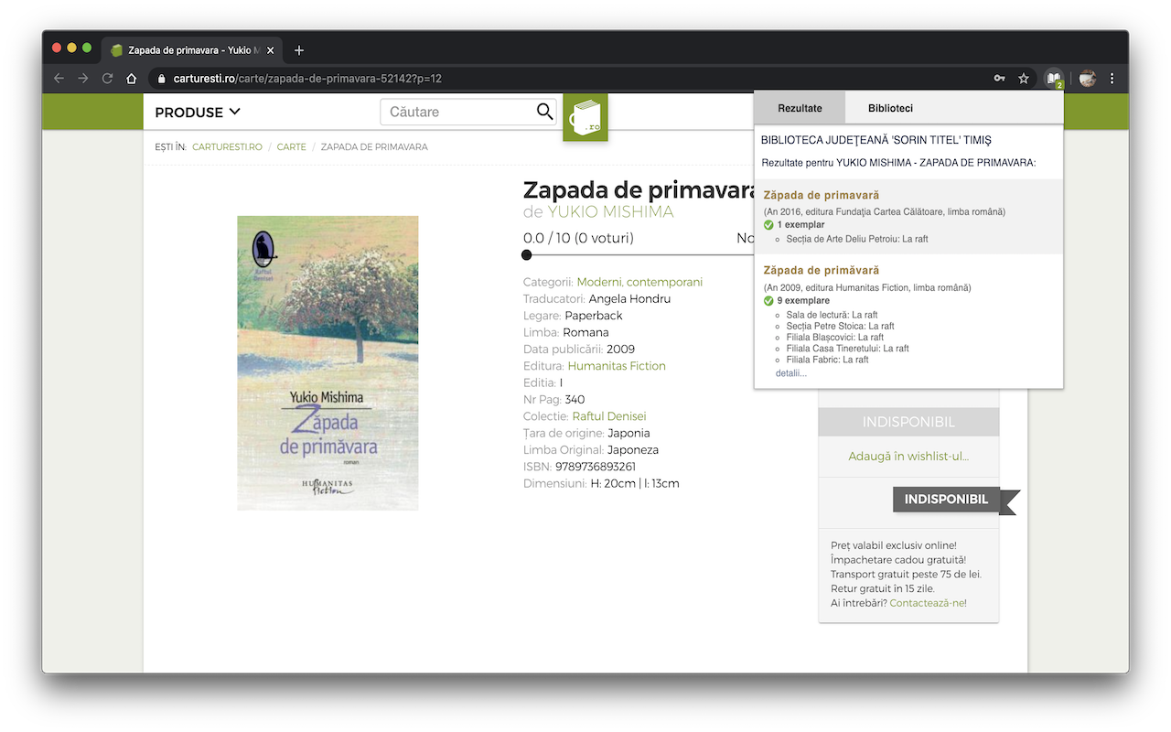Click the Carturesti mug logo
The image size is (1171, 732).
[585, 117]
